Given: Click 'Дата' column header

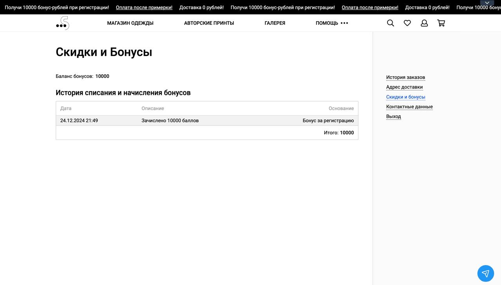Looking at the screenshot, I should click(66, 108).
